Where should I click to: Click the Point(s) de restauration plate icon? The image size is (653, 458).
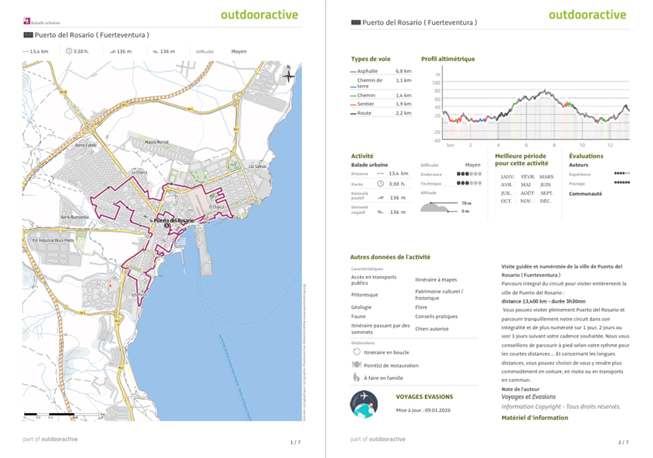click(x=356, y=365)
